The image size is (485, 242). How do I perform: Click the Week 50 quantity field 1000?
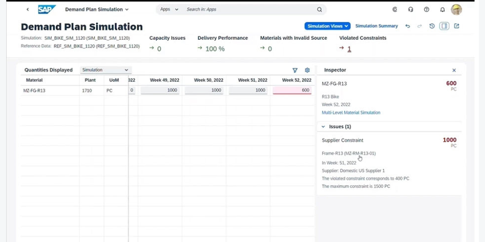click(204, 91)
